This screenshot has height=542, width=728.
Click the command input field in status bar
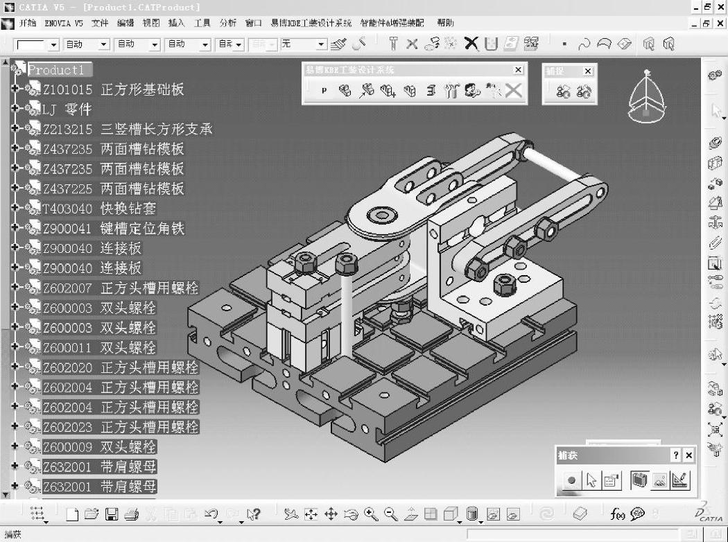coord(574,534)
